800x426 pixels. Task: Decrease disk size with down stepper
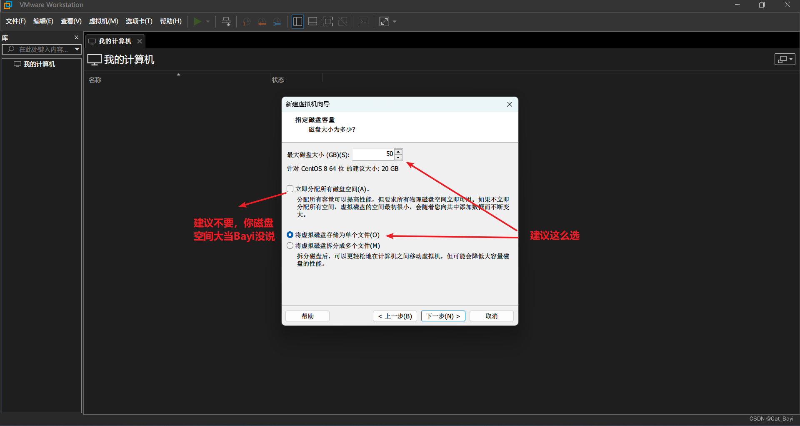[x=398, y=158]
